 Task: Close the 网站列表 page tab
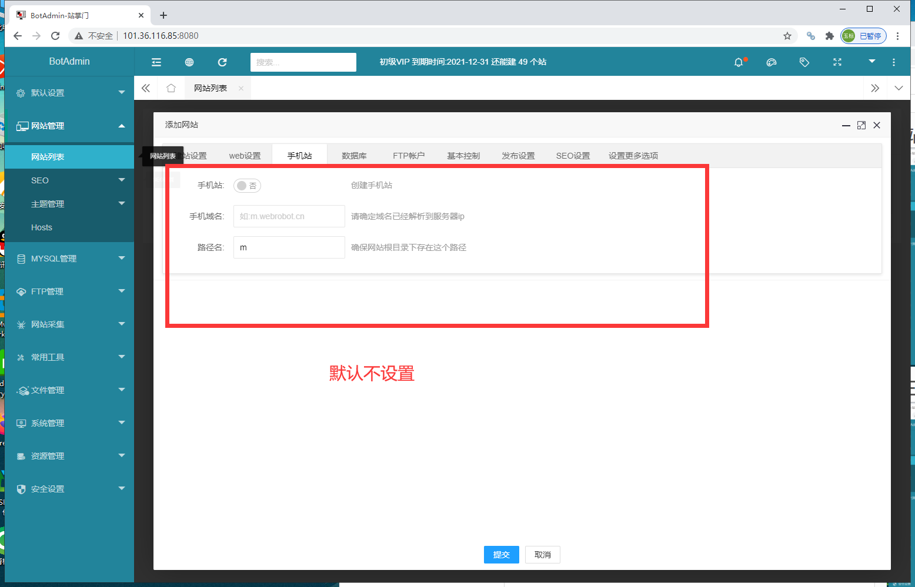click(x=241, y=88)
